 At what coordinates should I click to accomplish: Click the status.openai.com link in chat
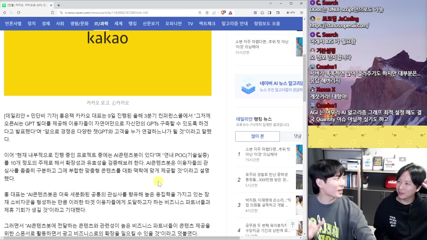click(339, 26)
